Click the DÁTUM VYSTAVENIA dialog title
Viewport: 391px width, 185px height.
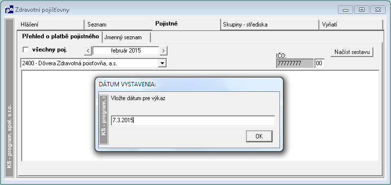tap(127, 84)
